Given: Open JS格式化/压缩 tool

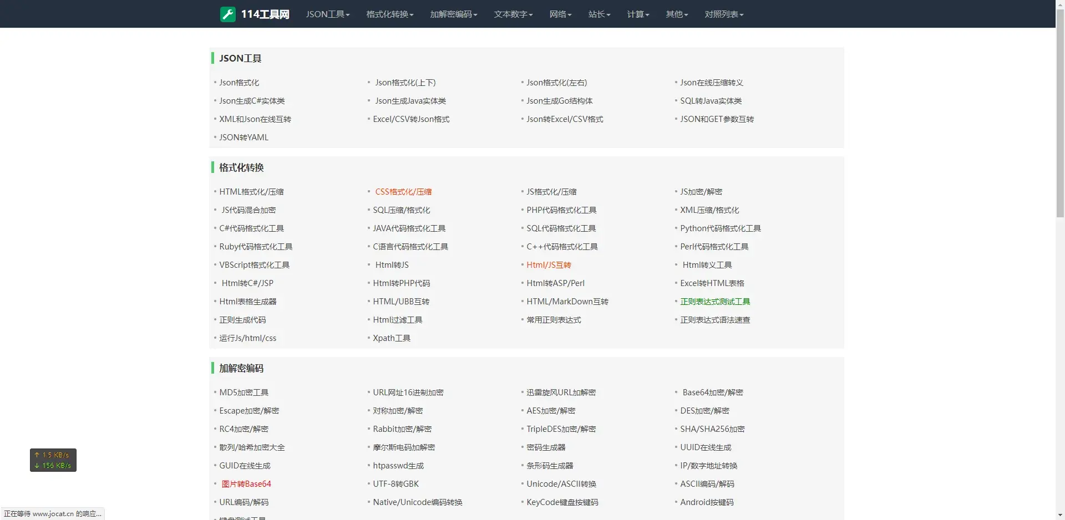Looking at the screenshot, I should coord(551,192).
